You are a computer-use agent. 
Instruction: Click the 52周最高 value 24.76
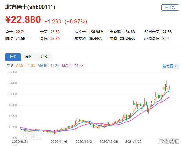(x=167, y=32)
